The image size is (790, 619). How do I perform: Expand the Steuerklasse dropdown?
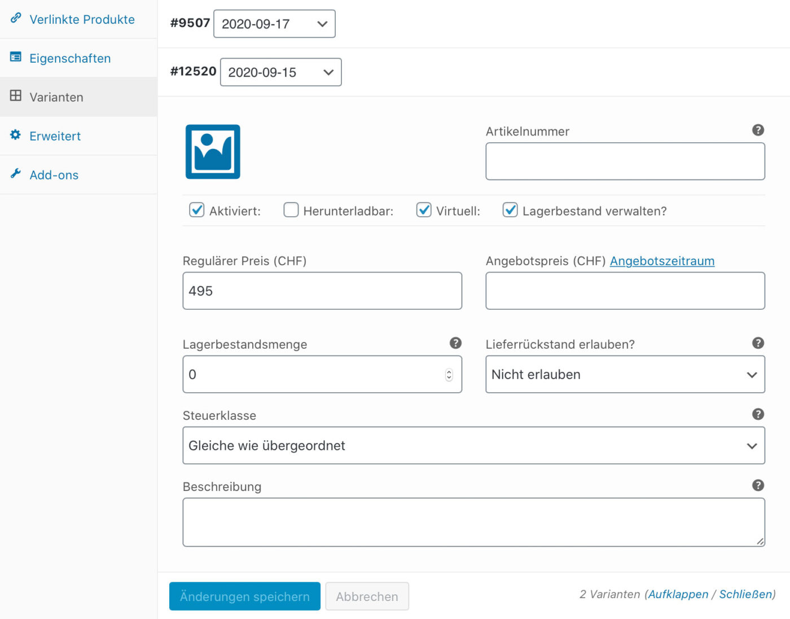(473, 446)
